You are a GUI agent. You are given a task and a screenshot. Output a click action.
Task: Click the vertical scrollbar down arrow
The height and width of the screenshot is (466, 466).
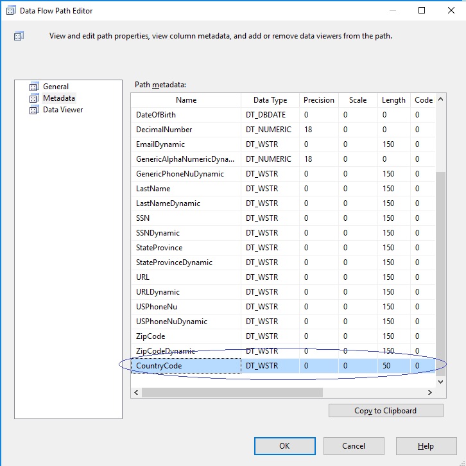click(441, 382)
